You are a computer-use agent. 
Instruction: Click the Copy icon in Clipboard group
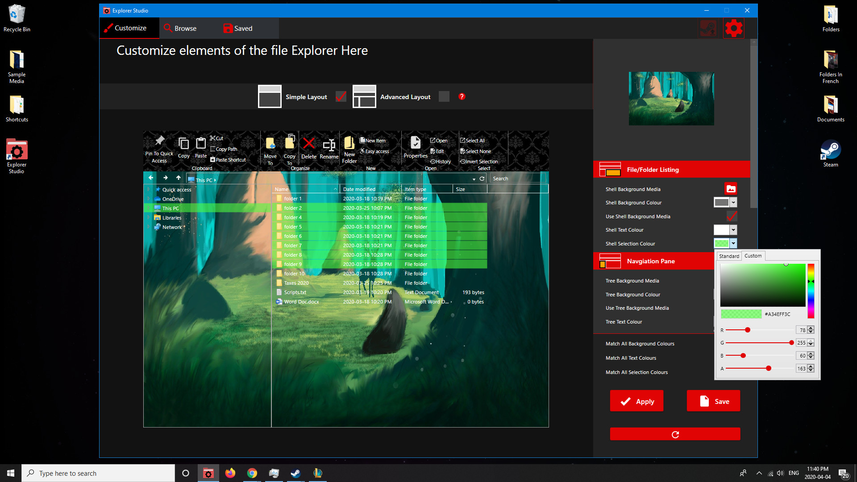183,143
